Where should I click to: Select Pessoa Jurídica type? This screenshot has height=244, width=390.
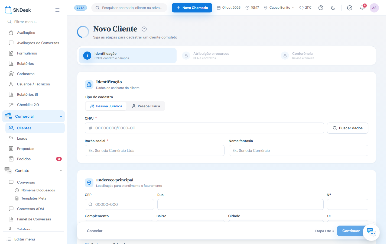point(106,106)
